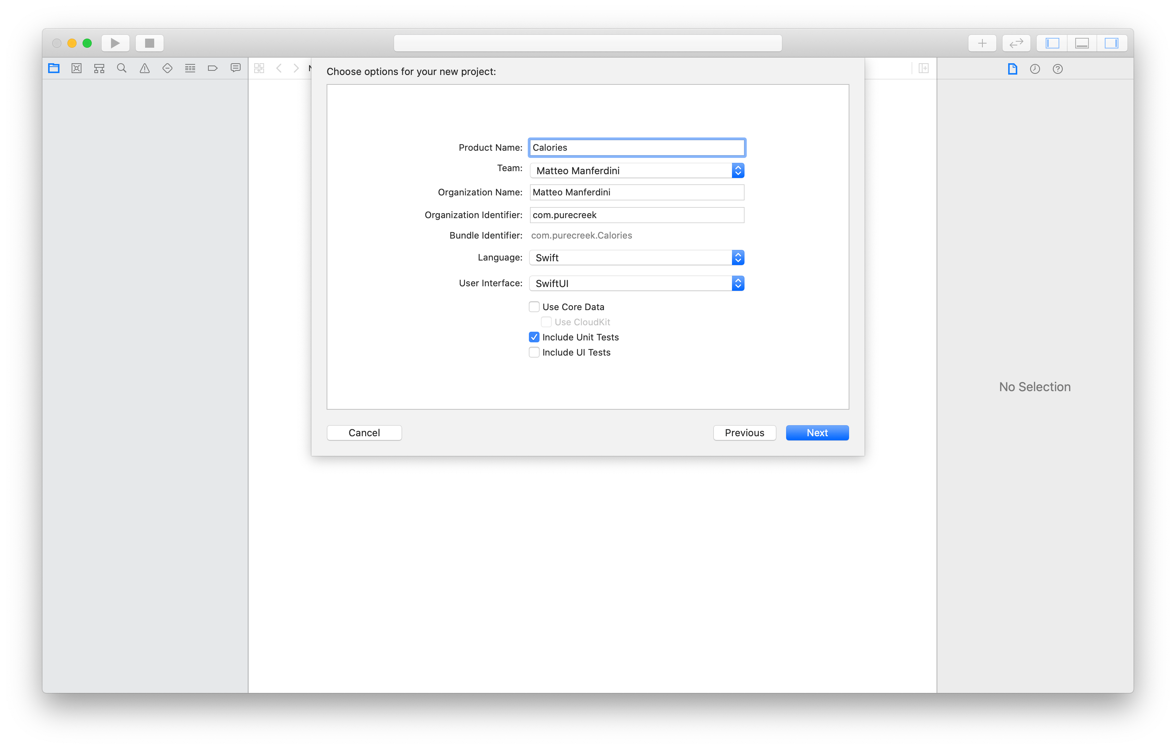The image size is (1176, 749).
Task: Enable the Use Core Data checkbox
Action: pyautogui.click(x=534, y=307)
